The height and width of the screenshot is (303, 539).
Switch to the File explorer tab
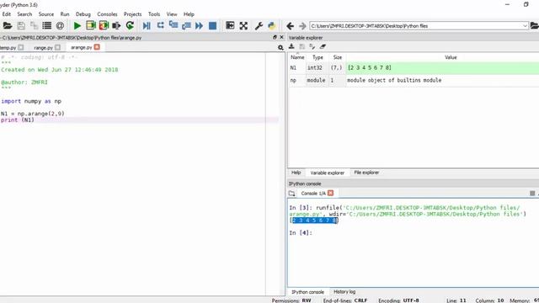tap(366, 173)
